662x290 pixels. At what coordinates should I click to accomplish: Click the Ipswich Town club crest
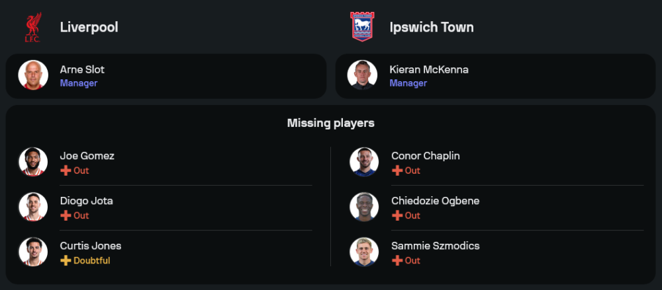pyautogui.click(x=362, y=27)
